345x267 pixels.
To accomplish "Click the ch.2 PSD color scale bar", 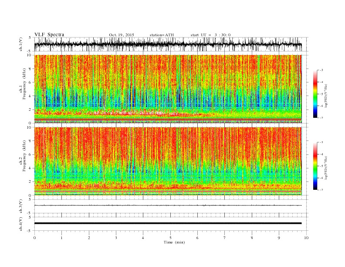I will [315, 166].
